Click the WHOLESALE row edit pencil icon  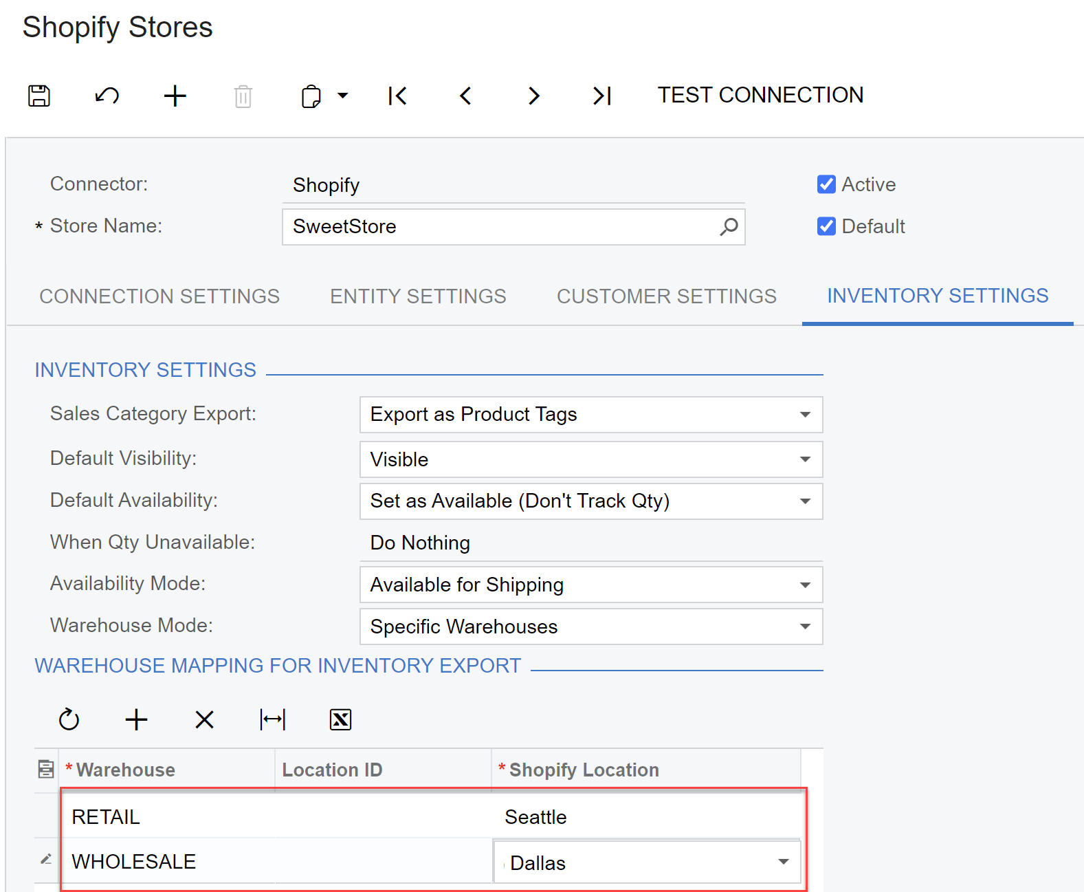pos(46,859)
